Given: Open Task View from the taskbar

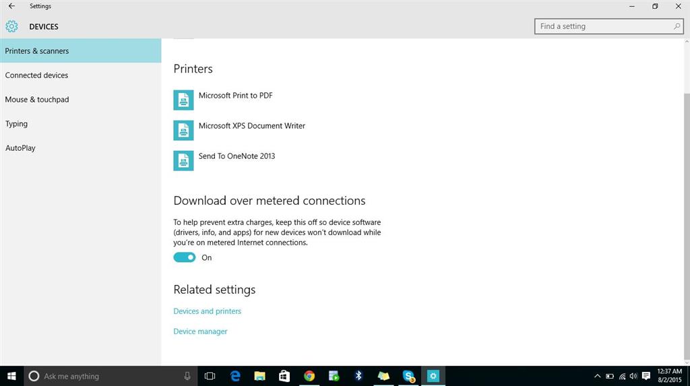Looking at the screenshot, I should tap(210, 376).
